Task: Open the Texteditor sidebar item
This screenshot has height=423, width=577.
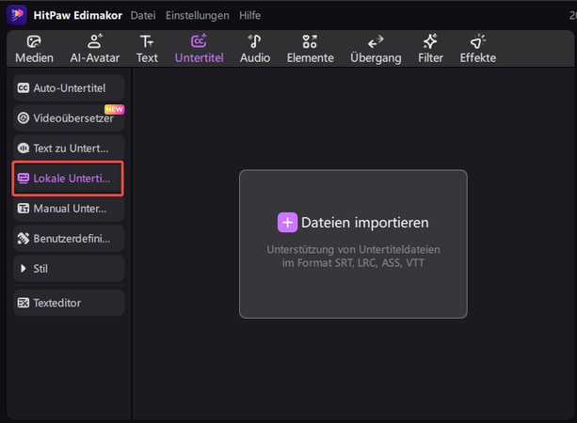Action: point(67,303)
